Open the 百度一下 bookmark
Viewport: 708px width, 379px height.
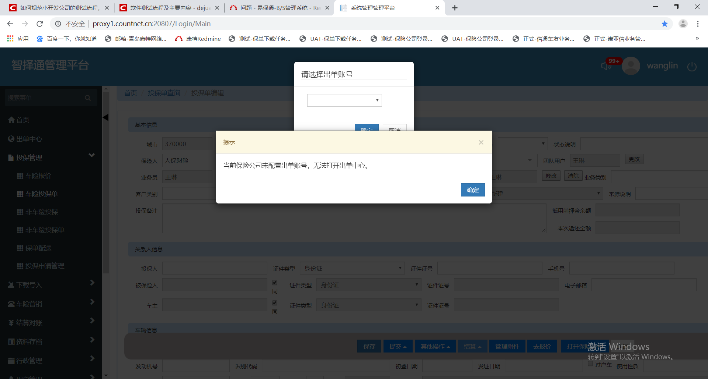[66, 39]
